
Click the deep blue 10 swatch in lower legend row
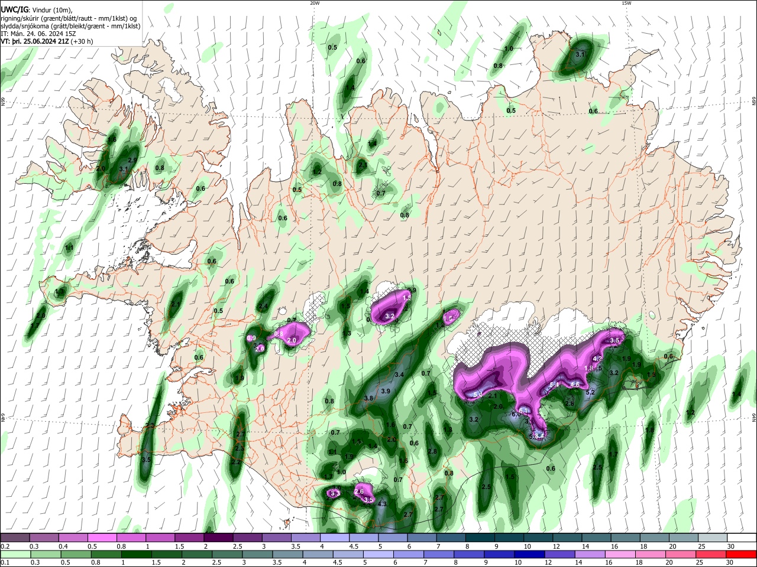tap(529, 554)
